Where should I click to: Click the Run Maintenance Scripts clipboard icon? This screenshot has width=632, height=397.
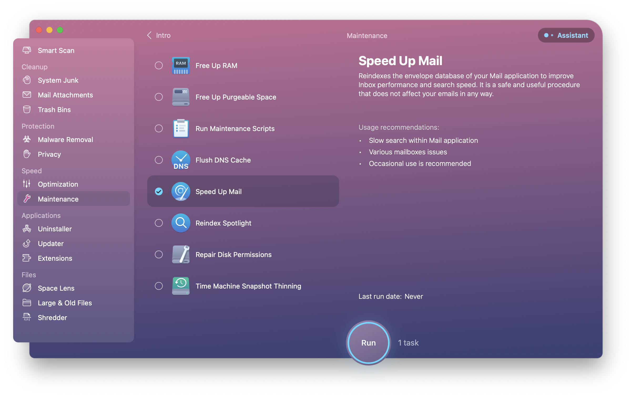pyautogui.click(x=181, y=128)
